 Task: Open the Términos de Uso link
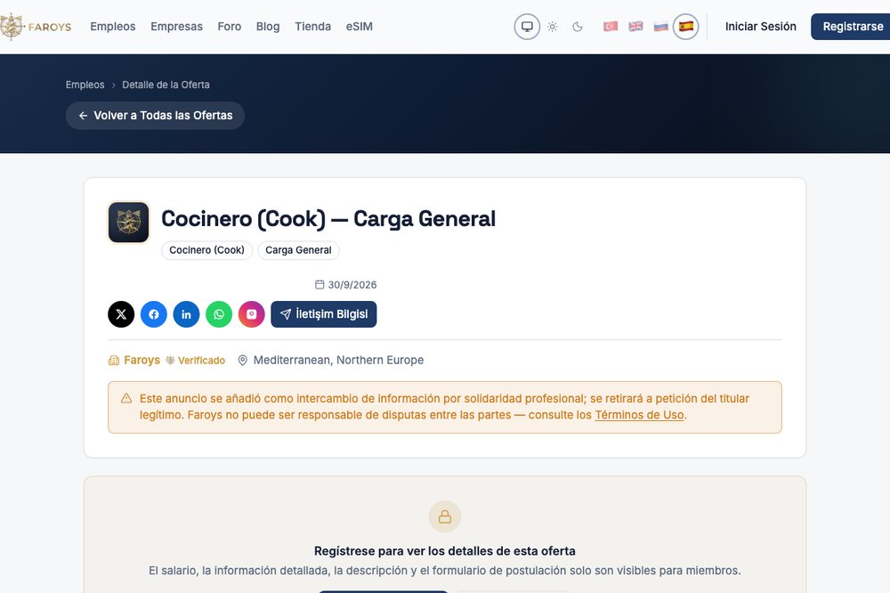[x=639, y=415]
